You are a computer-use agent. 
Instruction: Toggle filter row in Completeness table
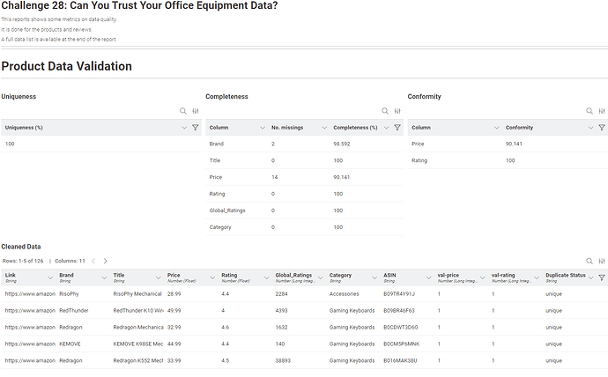[x=397, y=128]
